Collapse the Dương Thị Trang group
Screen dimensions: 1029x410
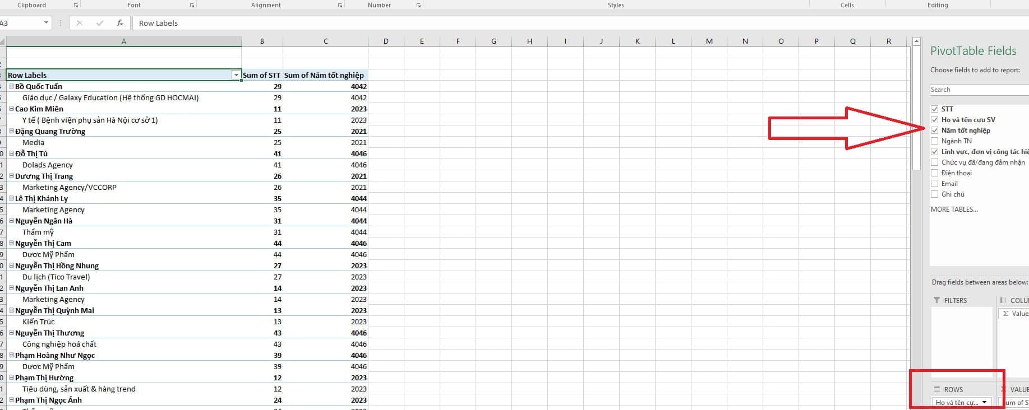point(11,176)
